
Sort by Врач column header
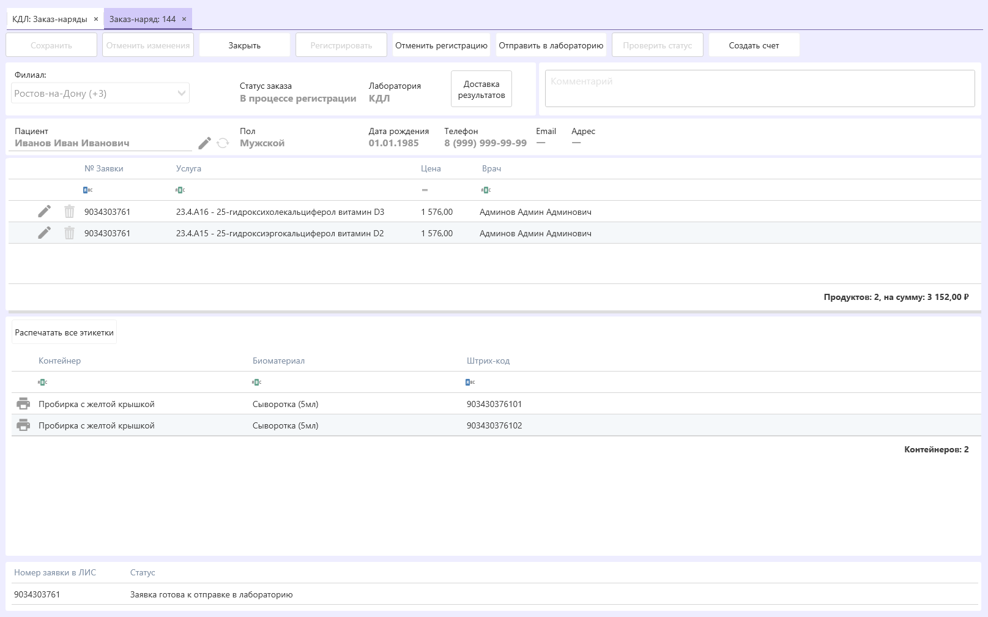click(491, 168)
